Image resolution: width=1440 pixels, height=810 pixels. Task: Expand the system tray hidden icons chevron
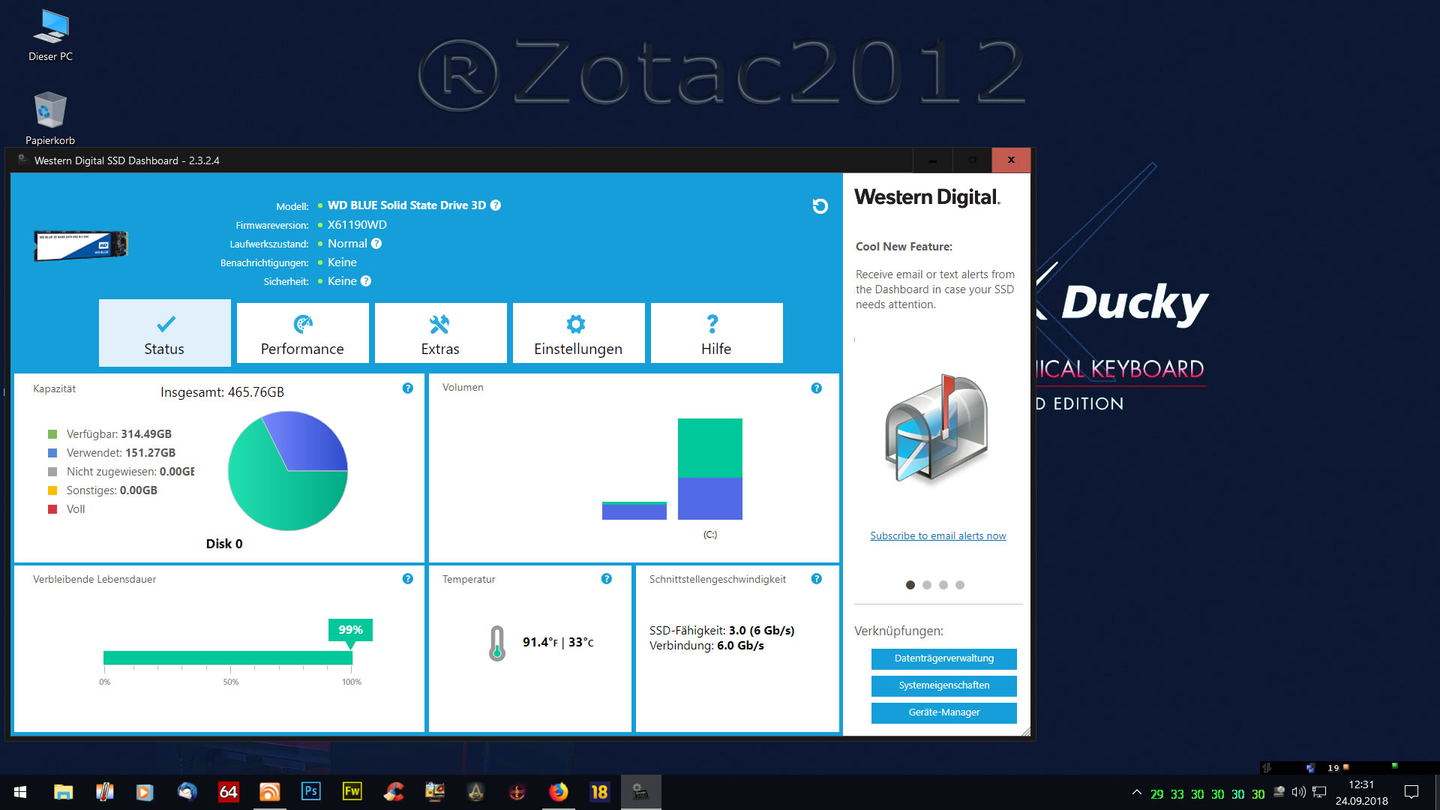pos(1136,793)
